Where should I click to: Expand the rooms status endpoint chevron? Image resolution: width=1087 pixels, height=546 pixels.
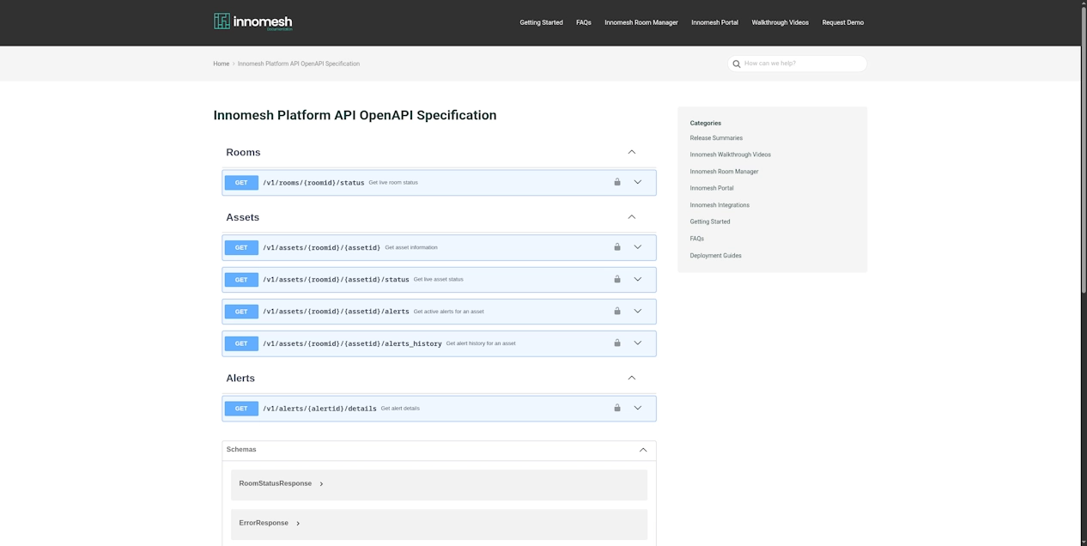point(638,182)
